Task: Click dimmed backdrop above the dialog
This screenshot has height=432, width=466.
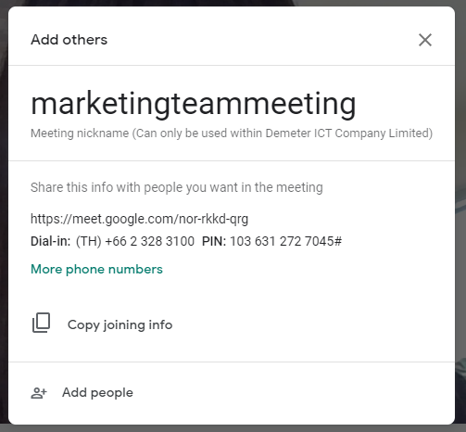Action: [x=233, y=3]
